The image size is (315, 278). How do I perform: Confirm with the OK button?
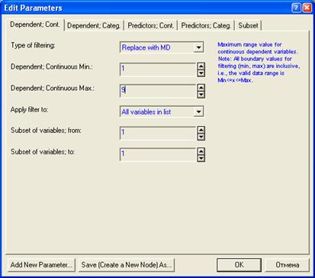click(239, 265)
